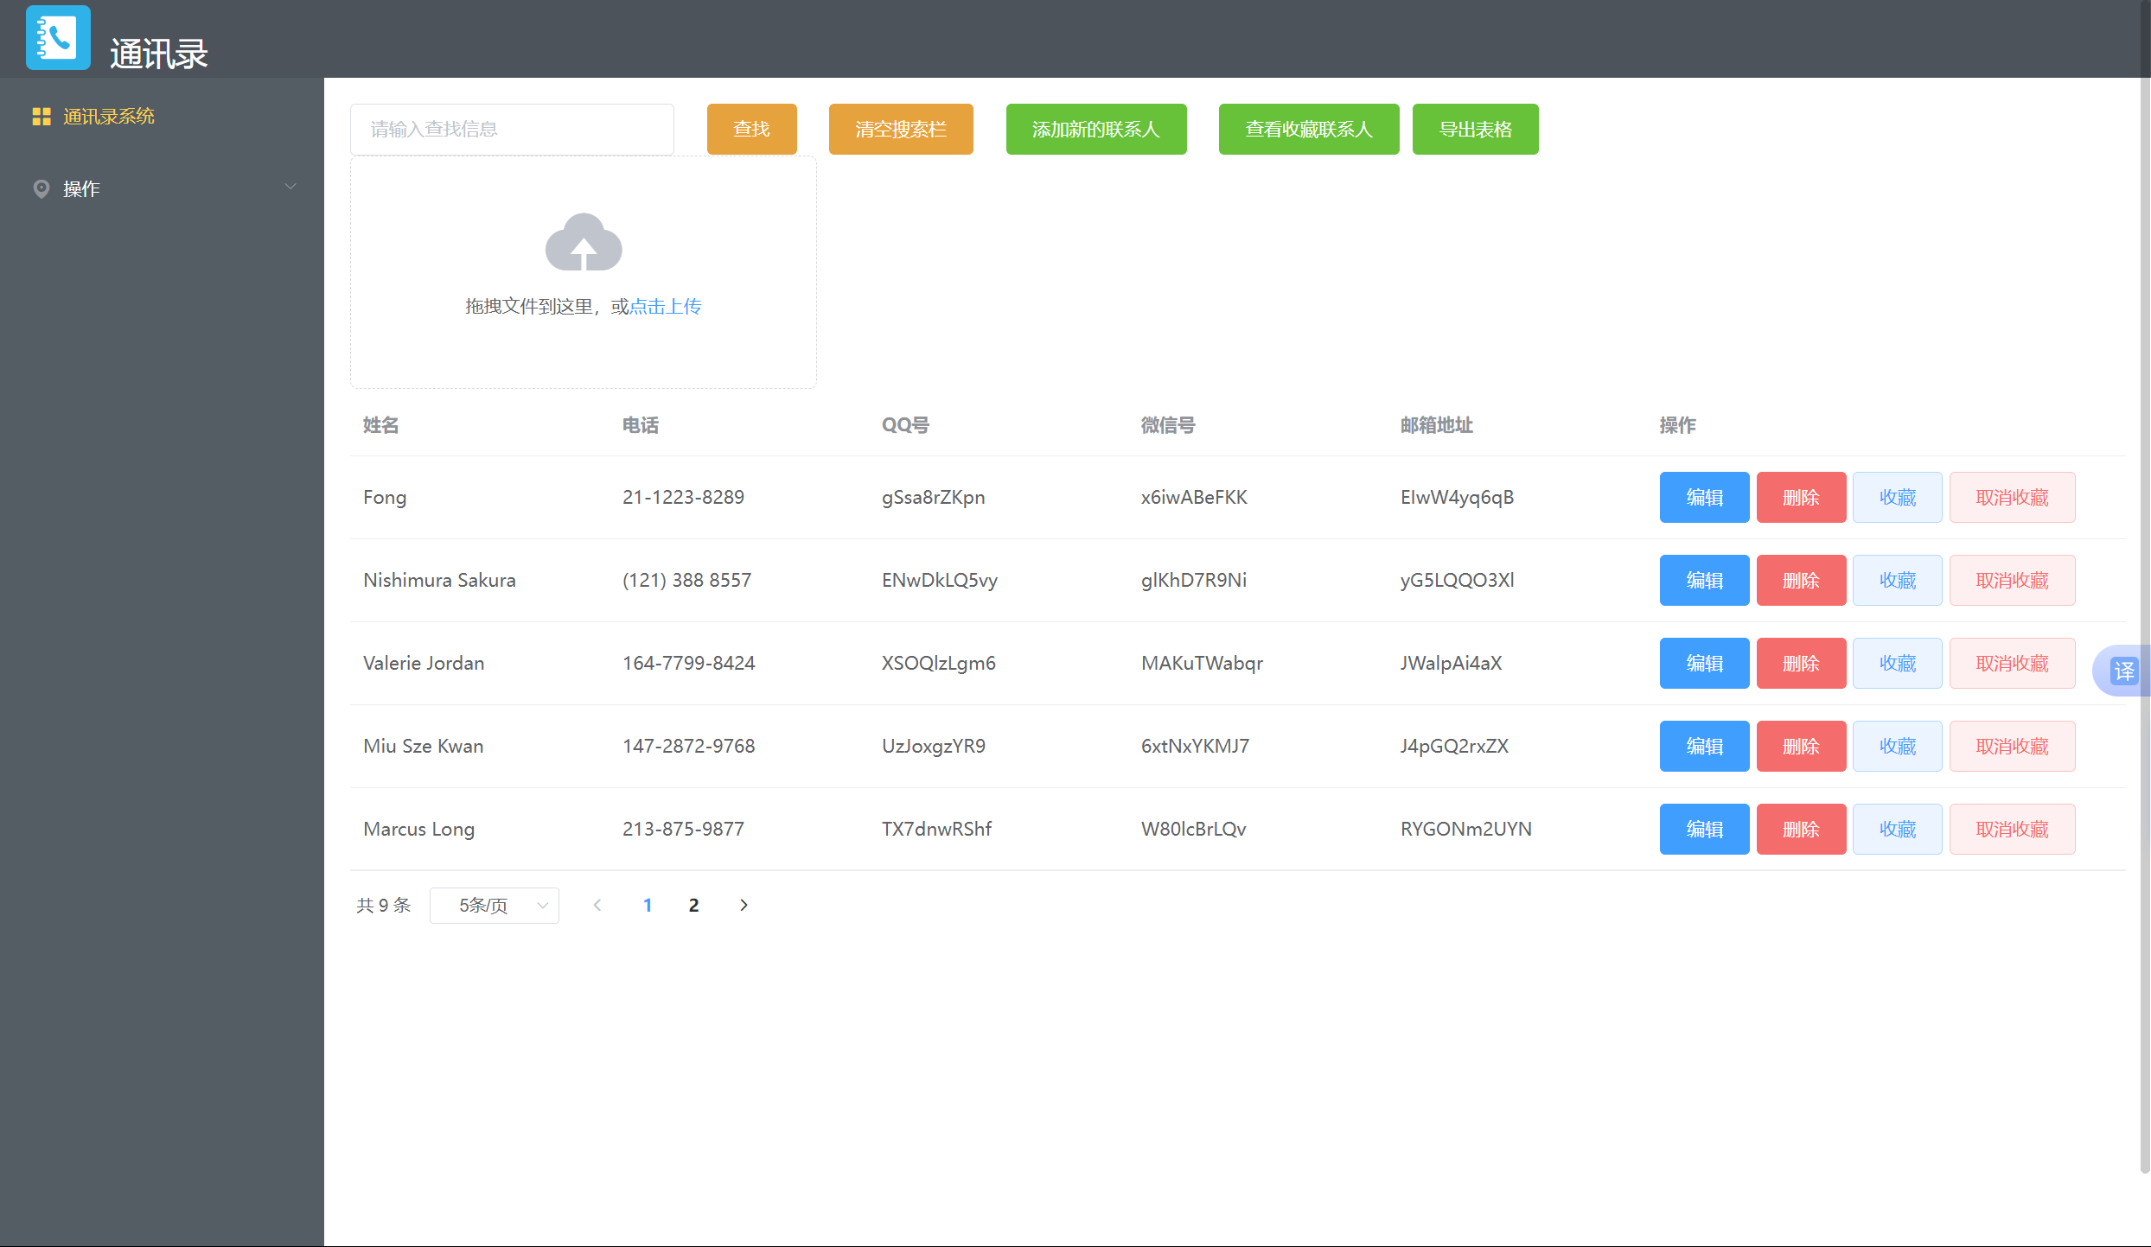Viewport: 2151px width, 1247px height.
Task: Favorite the Fong contact with 收藏
Action: pyautogui.click(x=1897, y=498)
